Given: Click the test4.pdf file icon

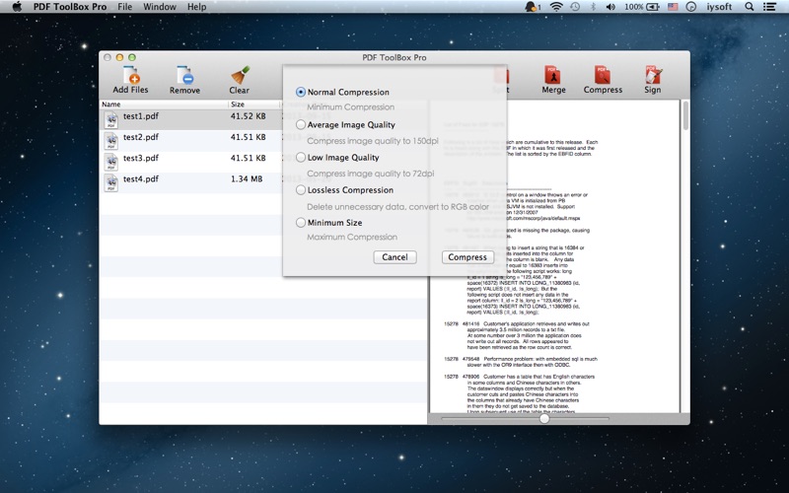Looking at the screenshot, I should point(111,183).
